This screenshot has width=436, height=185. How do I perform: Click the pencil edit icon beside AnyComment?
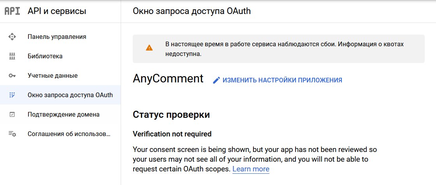[216, 80]
